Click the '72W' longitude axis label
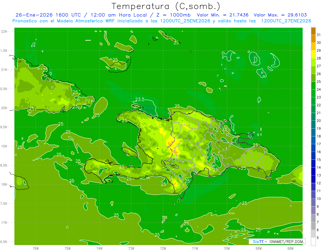 pyautogui.click(x=163, y=248)
